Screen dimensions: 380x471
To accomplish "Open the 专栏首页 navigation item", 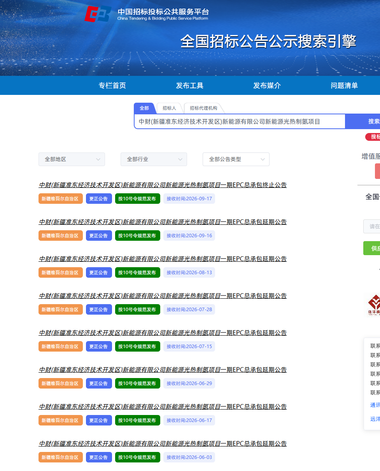I will click(112, 86).
